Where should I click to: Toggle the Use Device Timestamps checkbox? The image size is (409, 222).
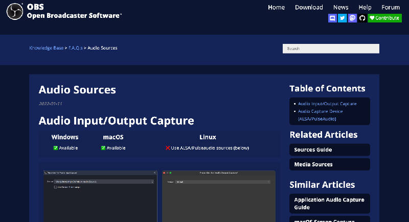(56, 187)
